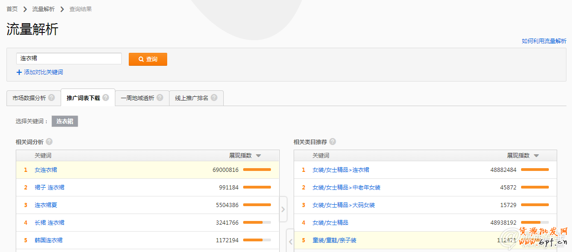The width and height of the screenshot is (572, 252).
Task: Click plus icon for 添加对比关键词
Action: click(19, 72)
